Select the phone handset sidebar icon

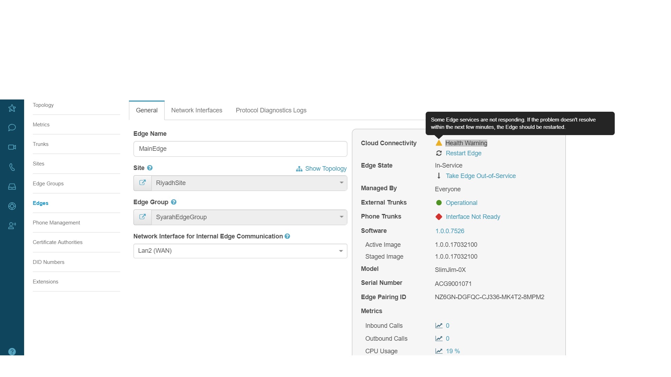[12, 167]
